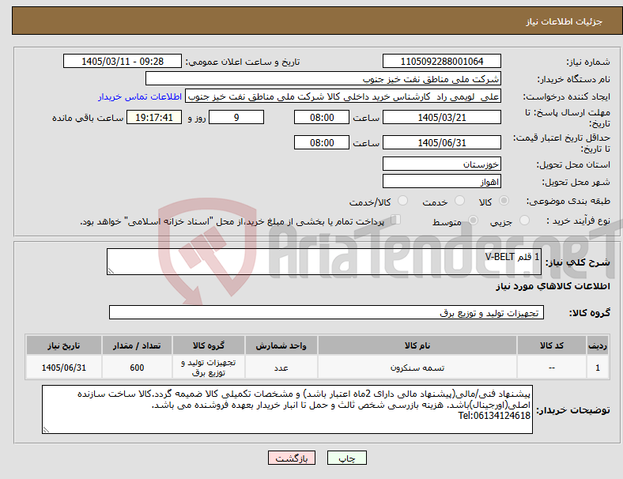
Task: Click the row number 1 cell
Action: coord(597,368)
